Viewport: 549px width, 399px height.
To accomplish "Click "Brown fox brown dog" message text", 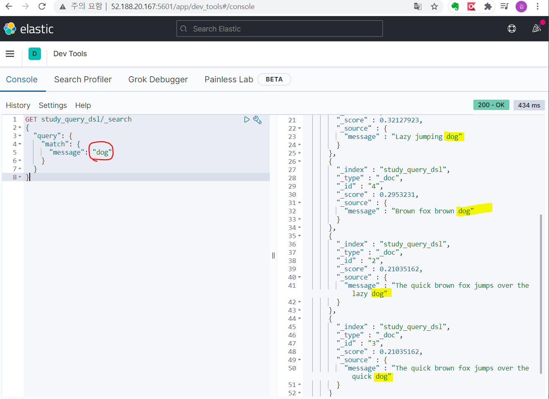I will pos(433,211).
